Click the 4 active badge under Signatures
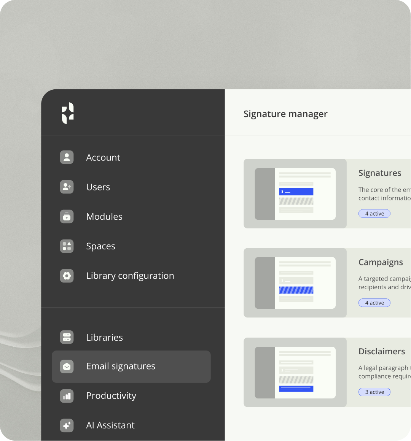The image size is (411, 441). (x=374, y=213)
